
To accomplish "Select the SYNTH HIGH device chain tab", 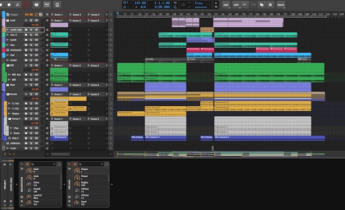I will click(x=11, y=185).
